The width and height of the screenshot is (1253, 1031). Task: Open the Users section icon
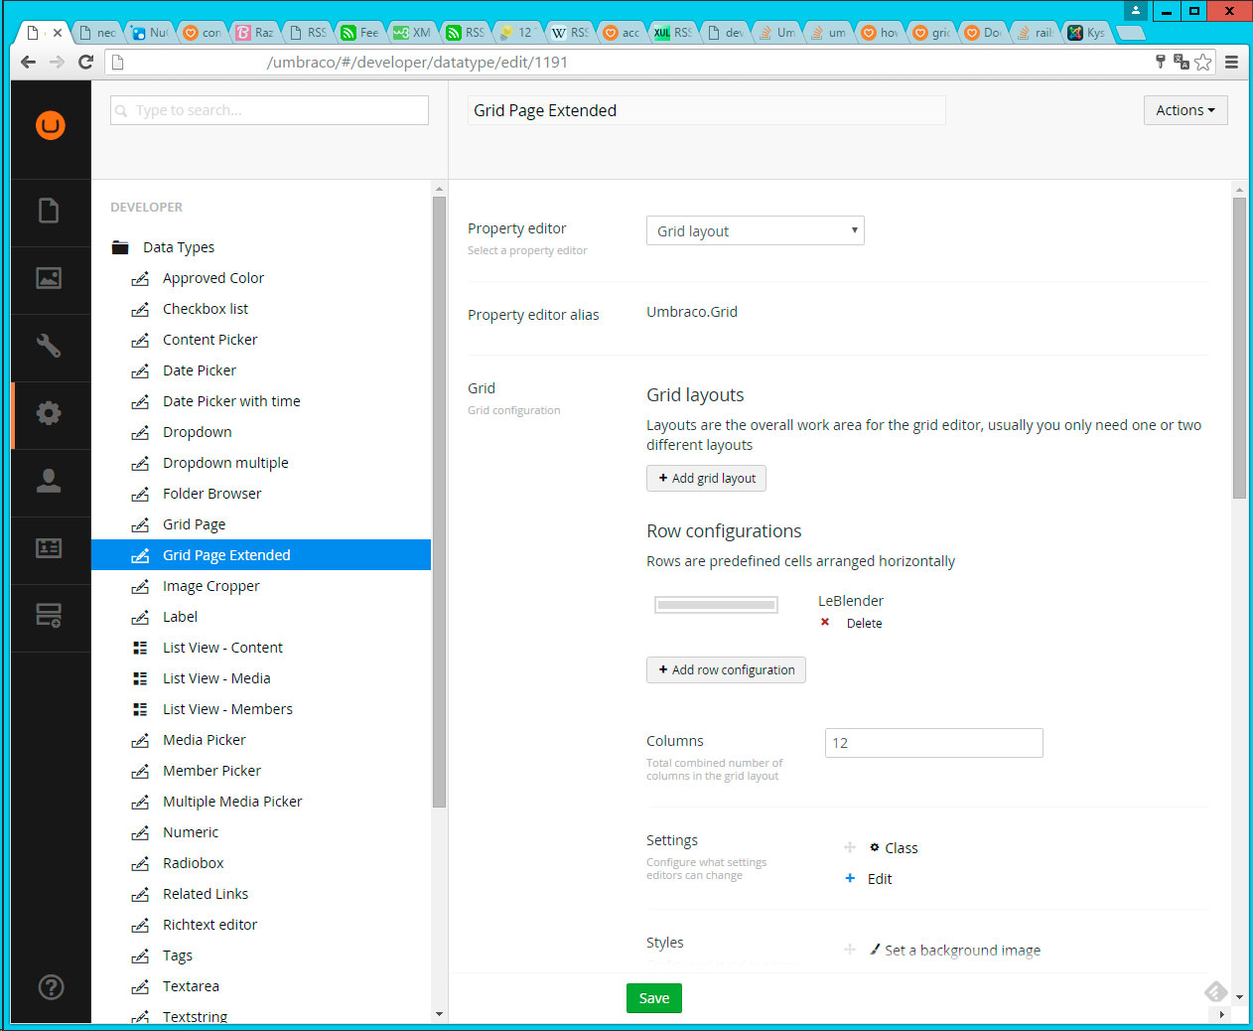pos(49,481)
